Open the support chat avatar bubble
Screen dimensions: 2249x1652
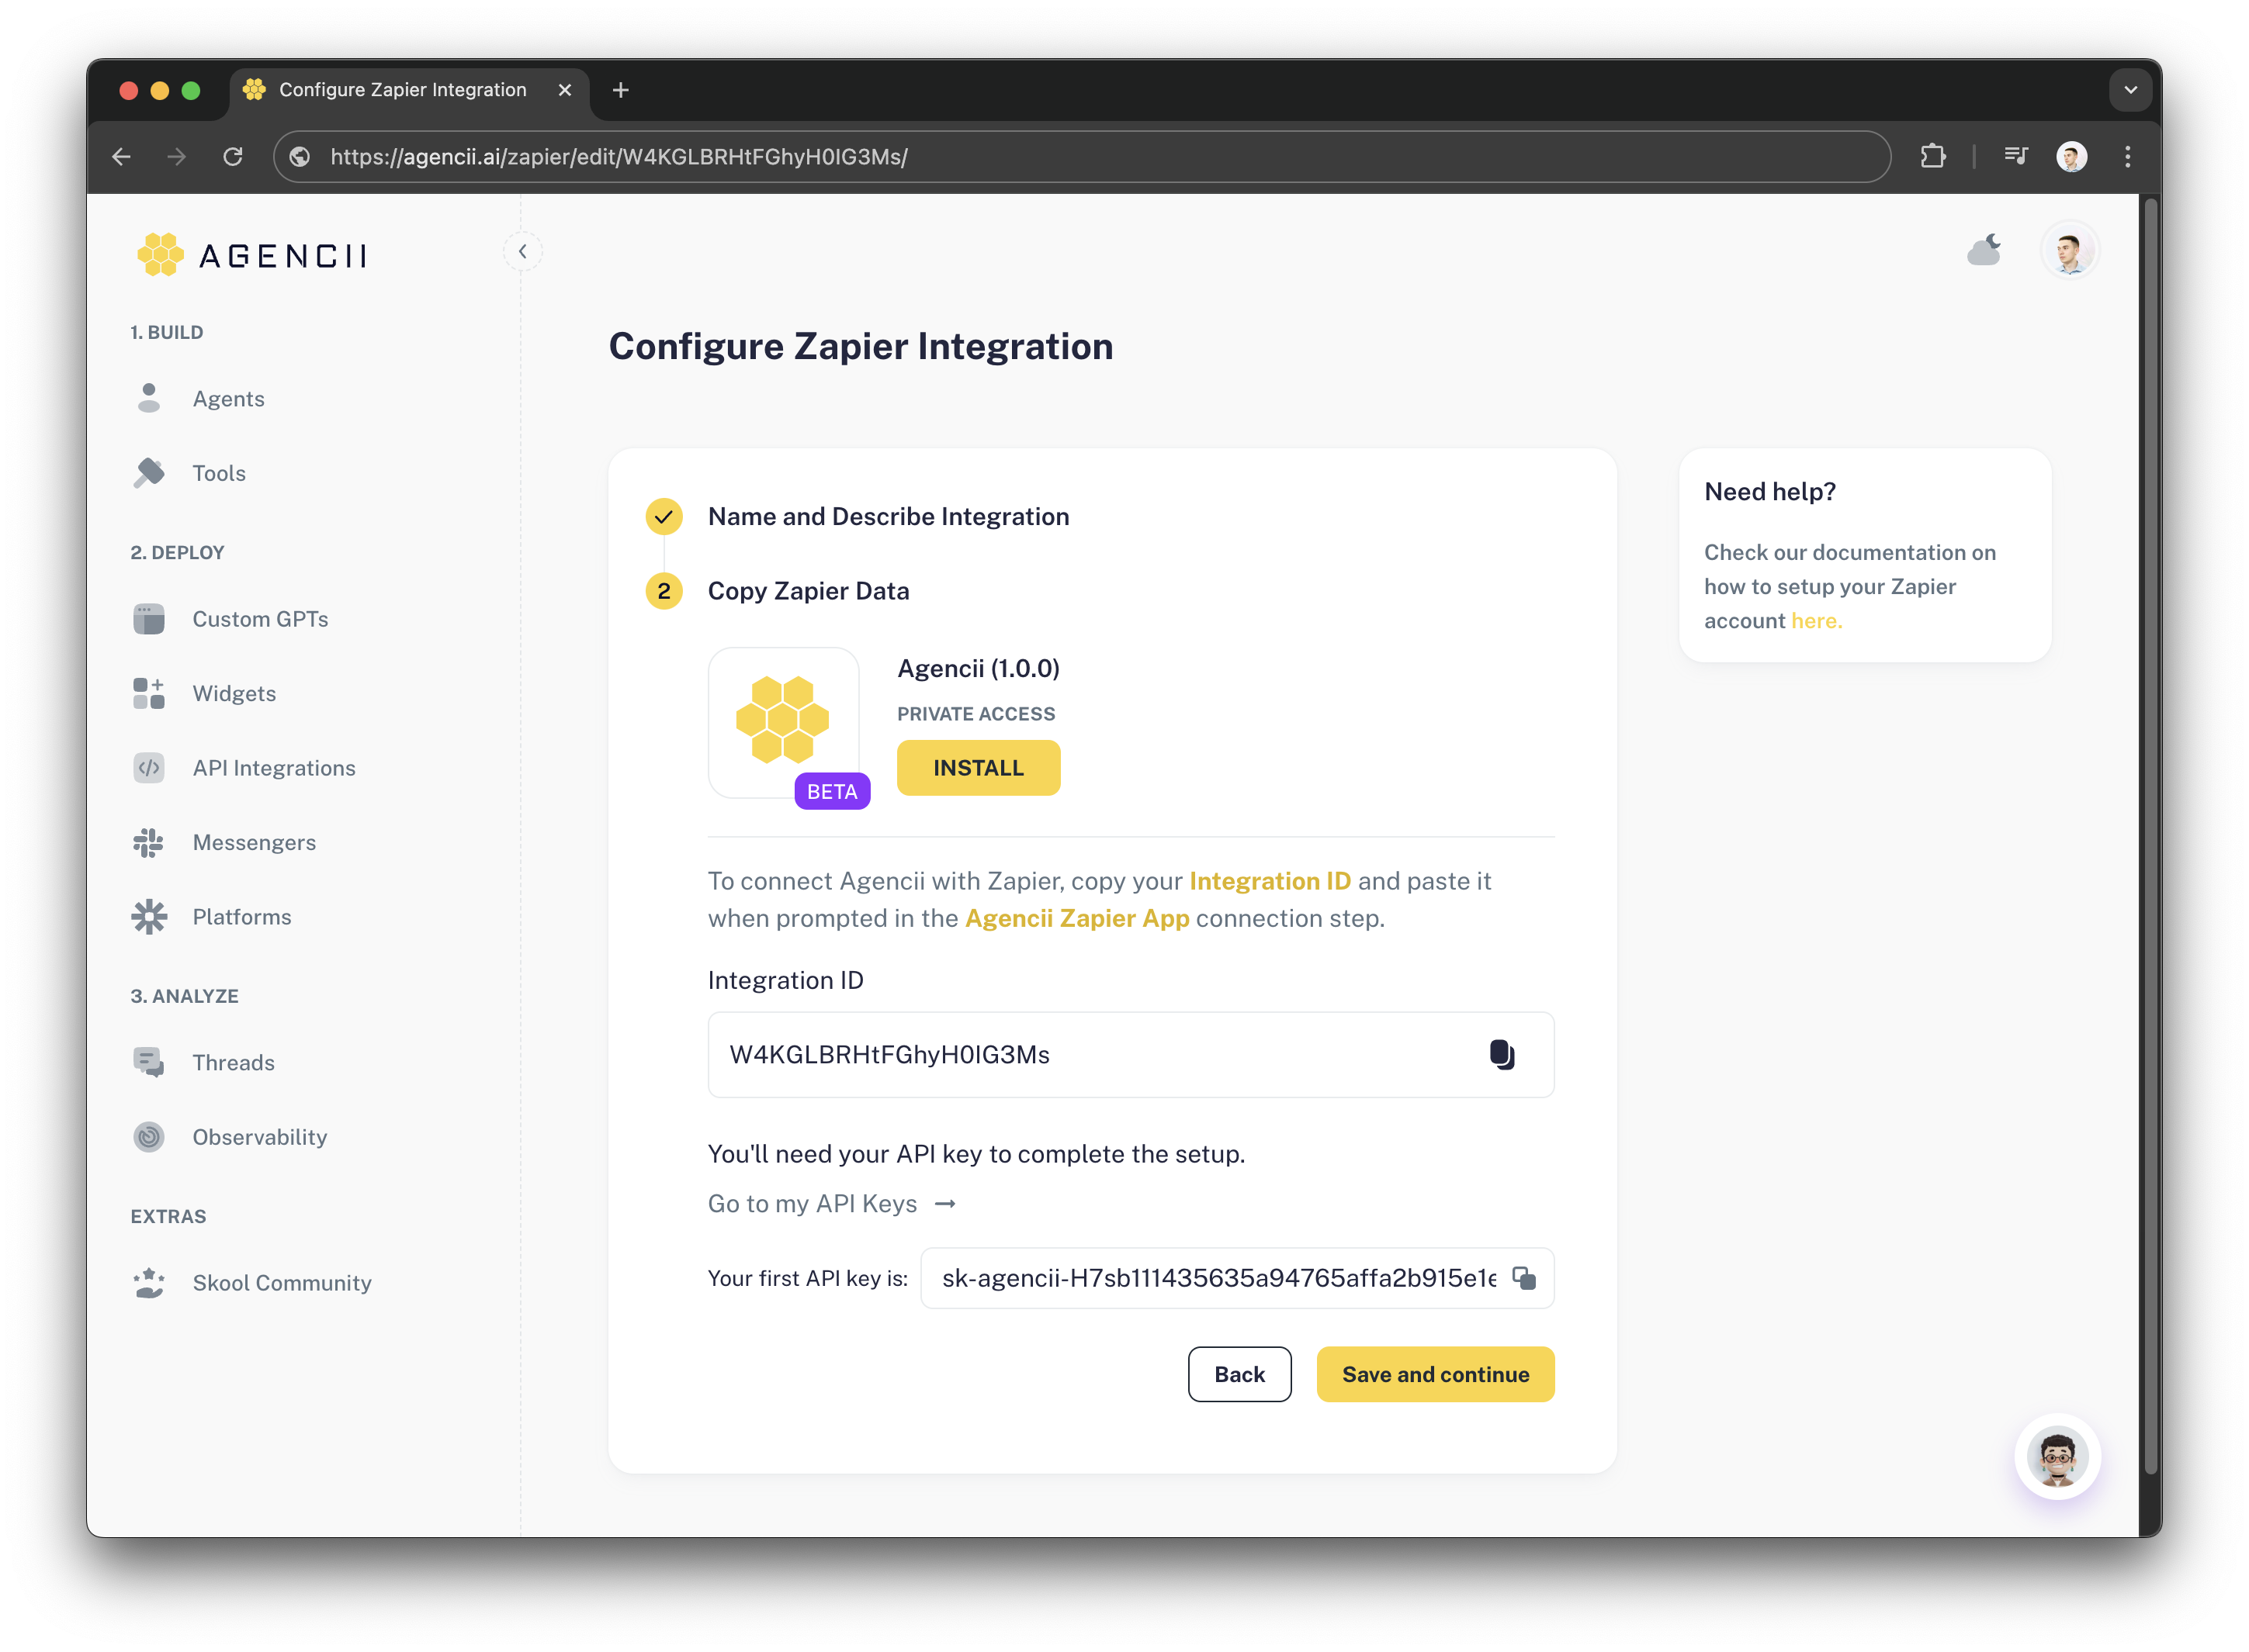click(2057, 1457)
